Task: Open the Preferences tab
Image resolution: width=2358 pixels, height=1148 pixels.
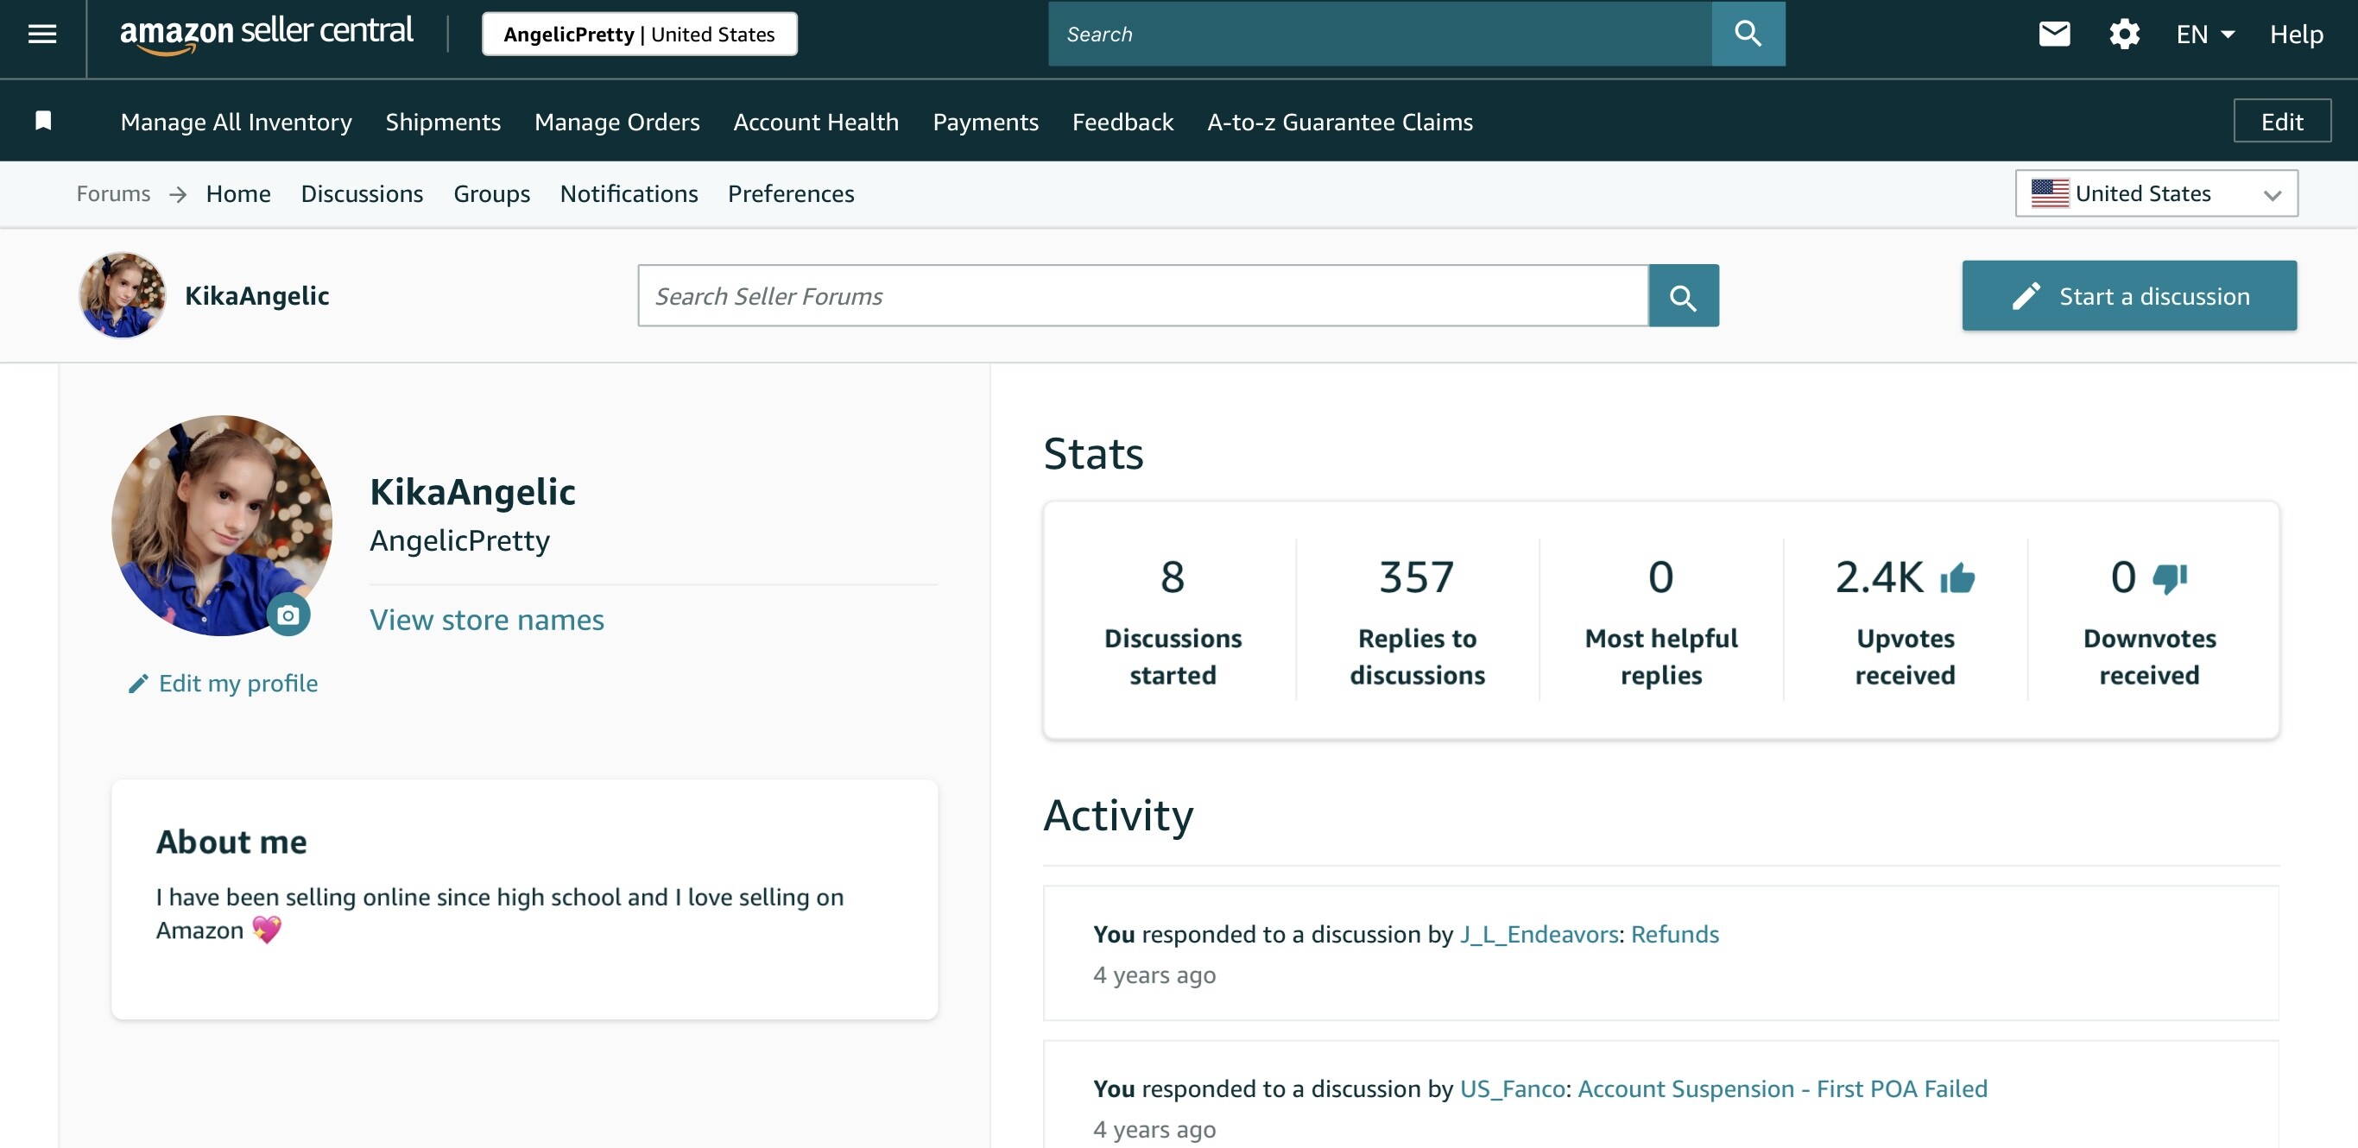Action: click(x=791, y=193)
